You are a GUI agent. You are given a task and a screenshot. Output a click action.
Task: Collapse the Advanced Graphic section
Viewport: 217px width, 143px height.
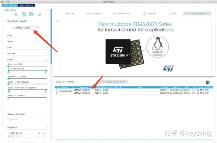(x=47, y=114)
